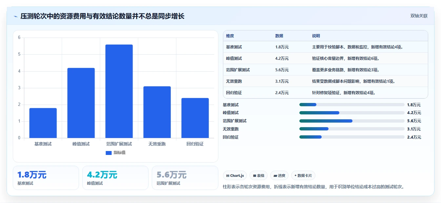Click the Chart.js chip icon

pos(228,176)
